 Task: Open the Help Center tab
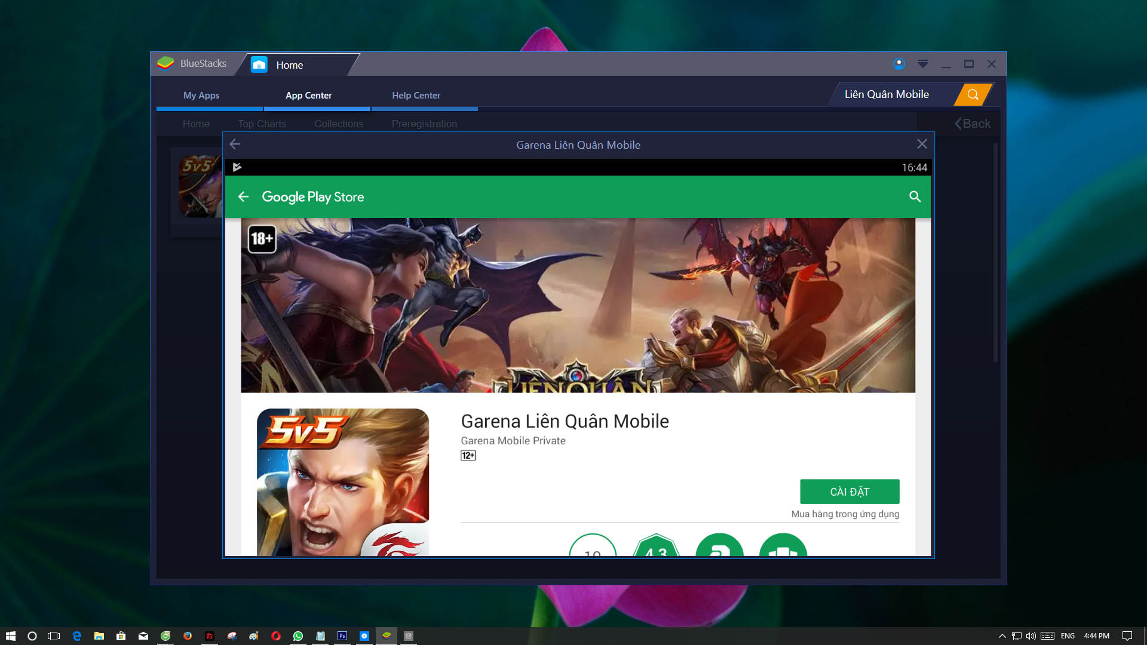416,96
